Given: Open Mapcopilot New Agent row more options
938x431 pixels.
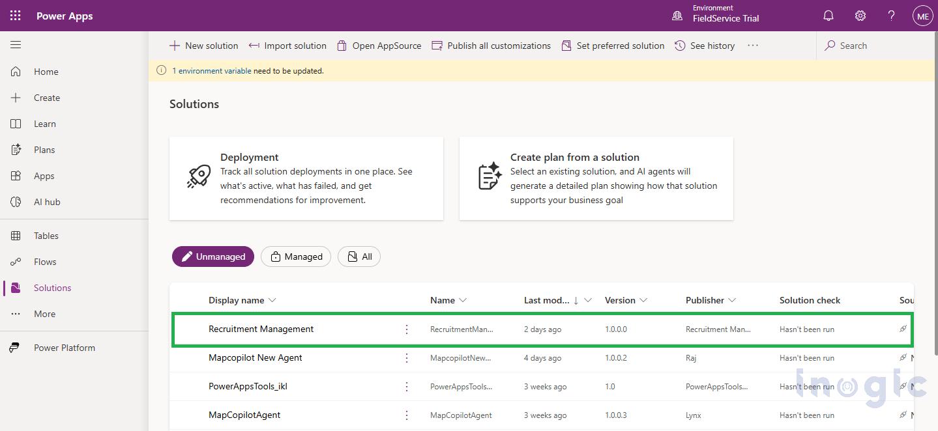Looking at the screenshot, I should (407, 358).
